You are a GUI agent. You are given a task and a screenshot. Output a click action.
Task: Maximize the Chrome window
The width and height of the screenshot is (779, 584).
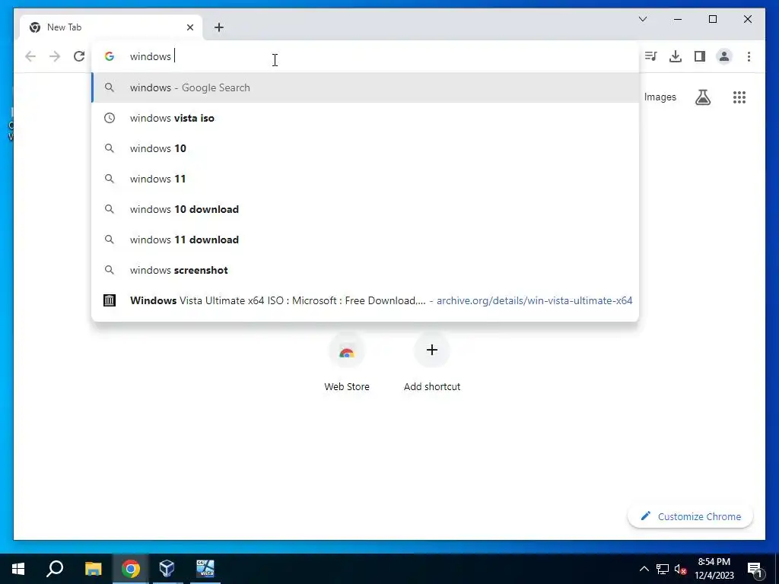(x=712, y=19)
